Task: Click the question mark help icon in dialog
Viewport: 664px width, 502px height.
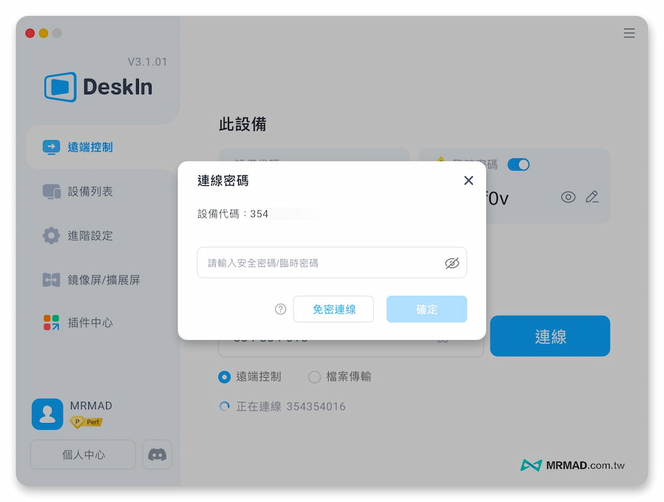Action: click(280, 309)
